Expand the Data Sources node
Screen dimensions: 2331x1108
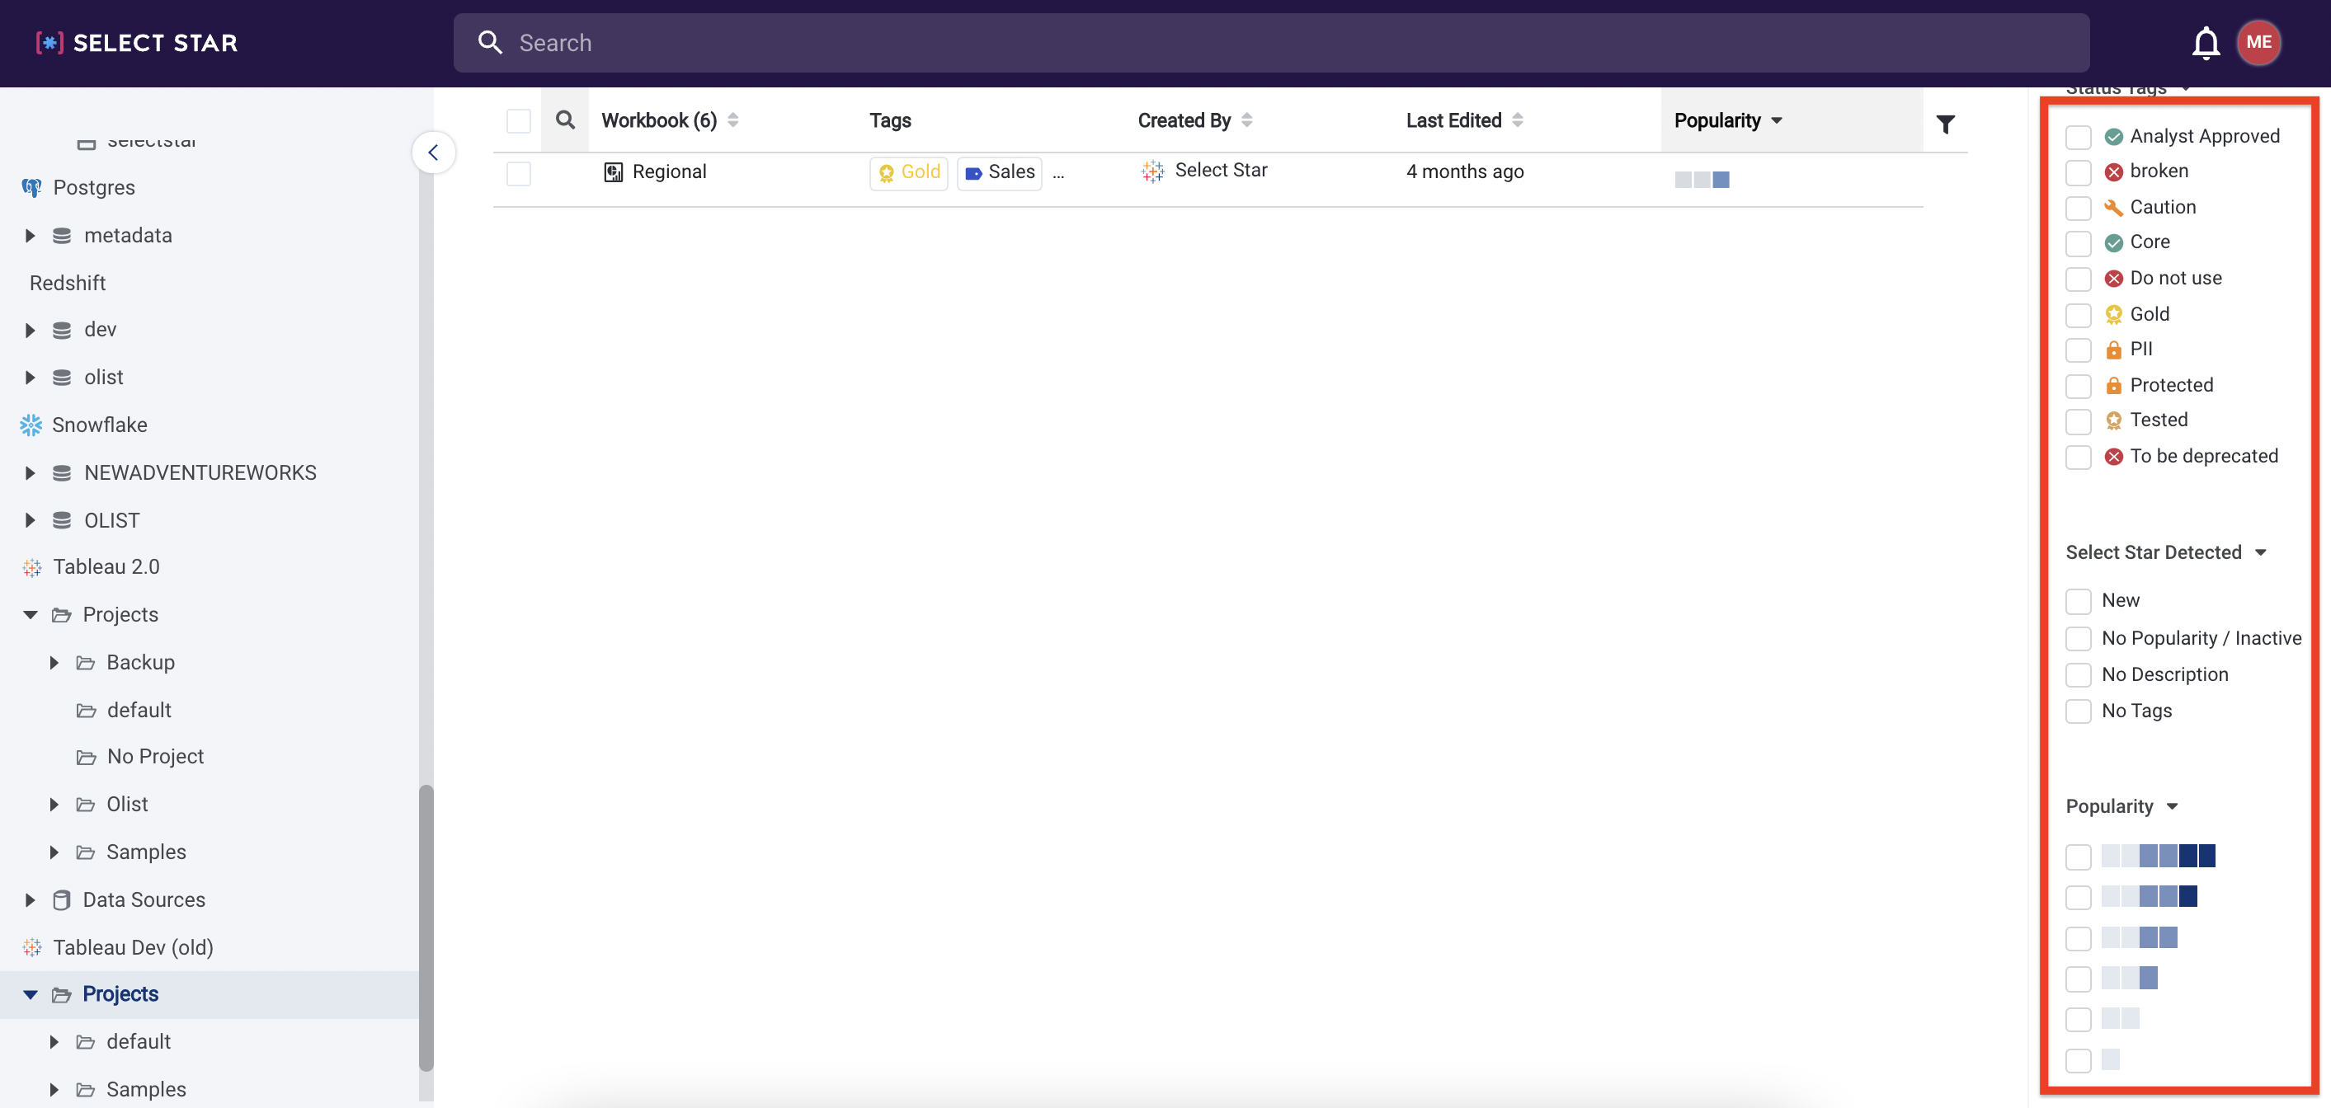pyautogui.click(x=30, y=900)
